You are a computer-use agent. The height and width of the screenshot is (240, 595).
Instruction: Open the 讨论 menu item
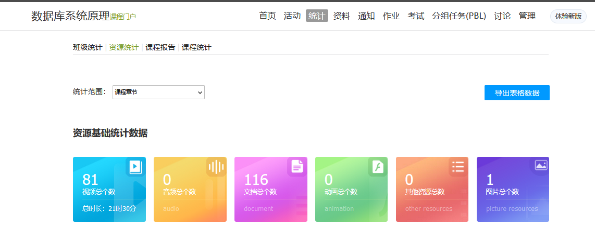click(502, 16)
